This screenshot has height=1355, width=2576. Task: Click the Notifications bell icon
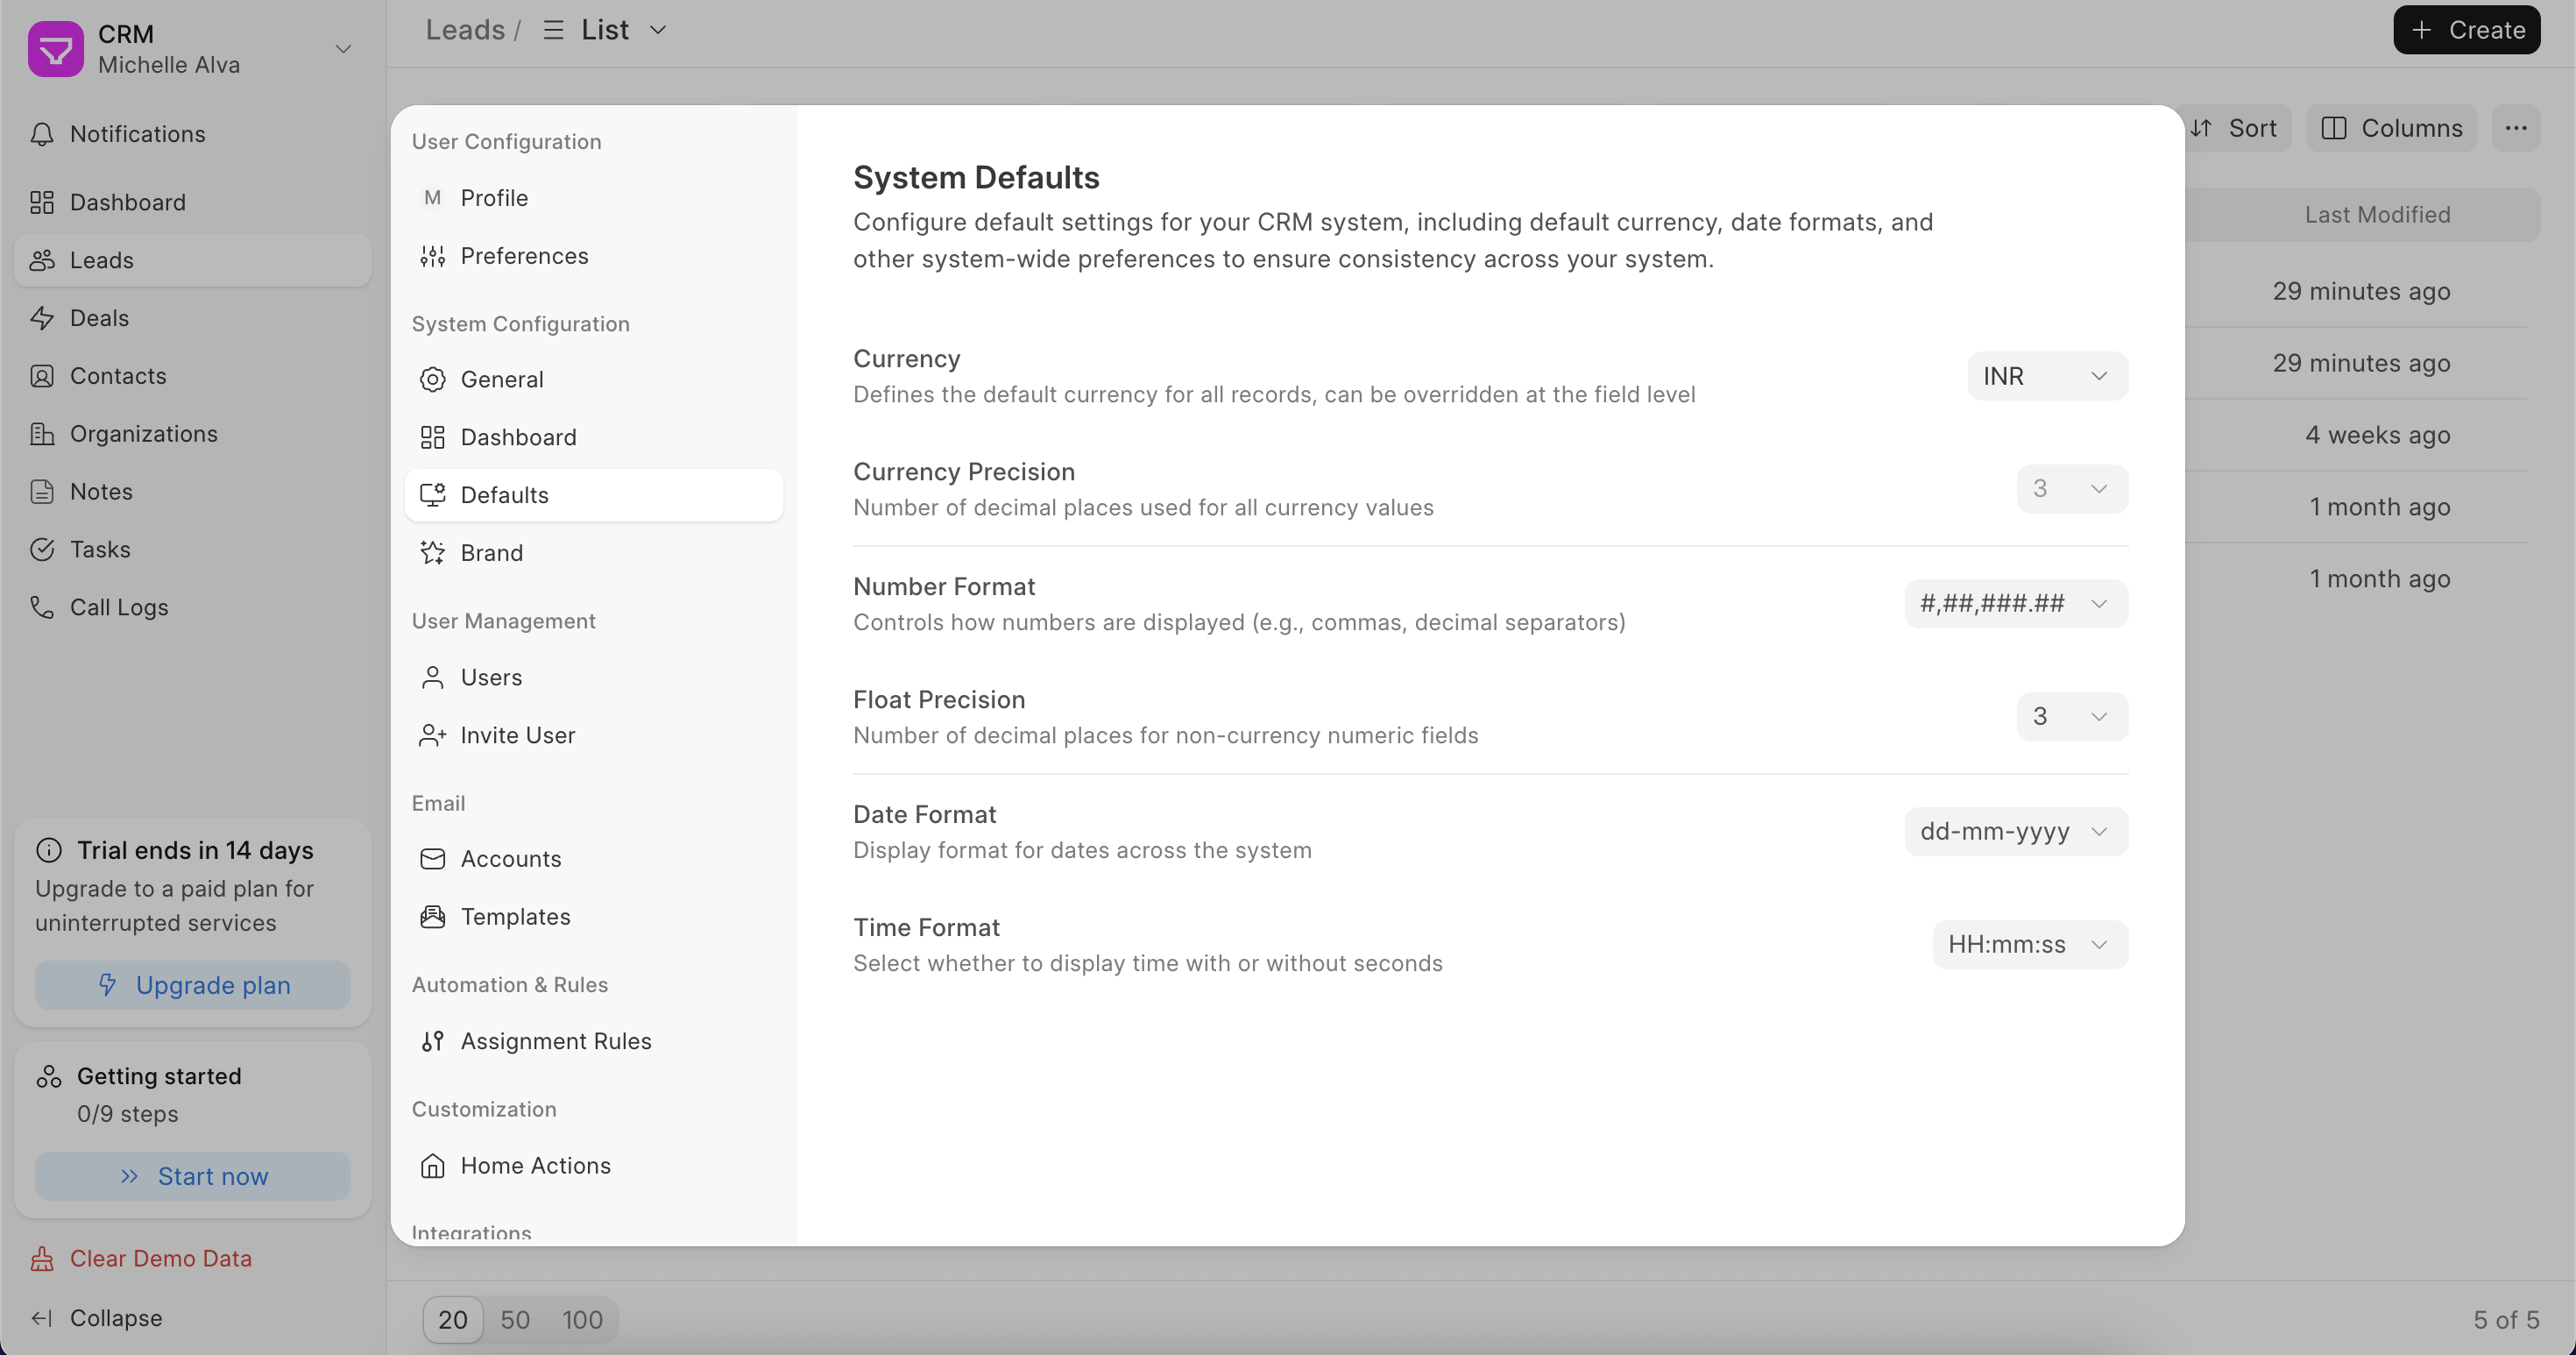(x=42, y=134)
